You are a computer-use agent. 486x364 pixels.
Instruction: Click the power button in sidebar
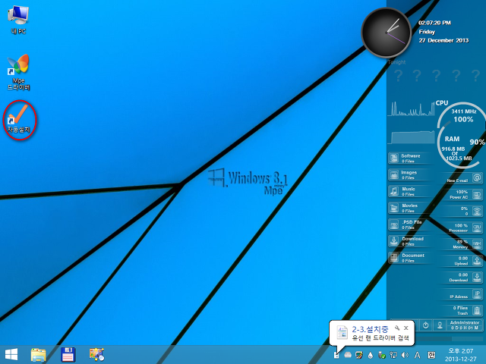point(425,325)
